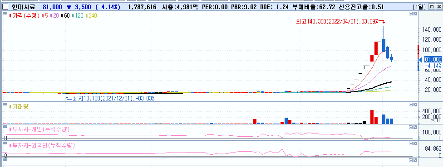
Task: Click the 현대사료 stock name in header
Action: pos(24,7)
